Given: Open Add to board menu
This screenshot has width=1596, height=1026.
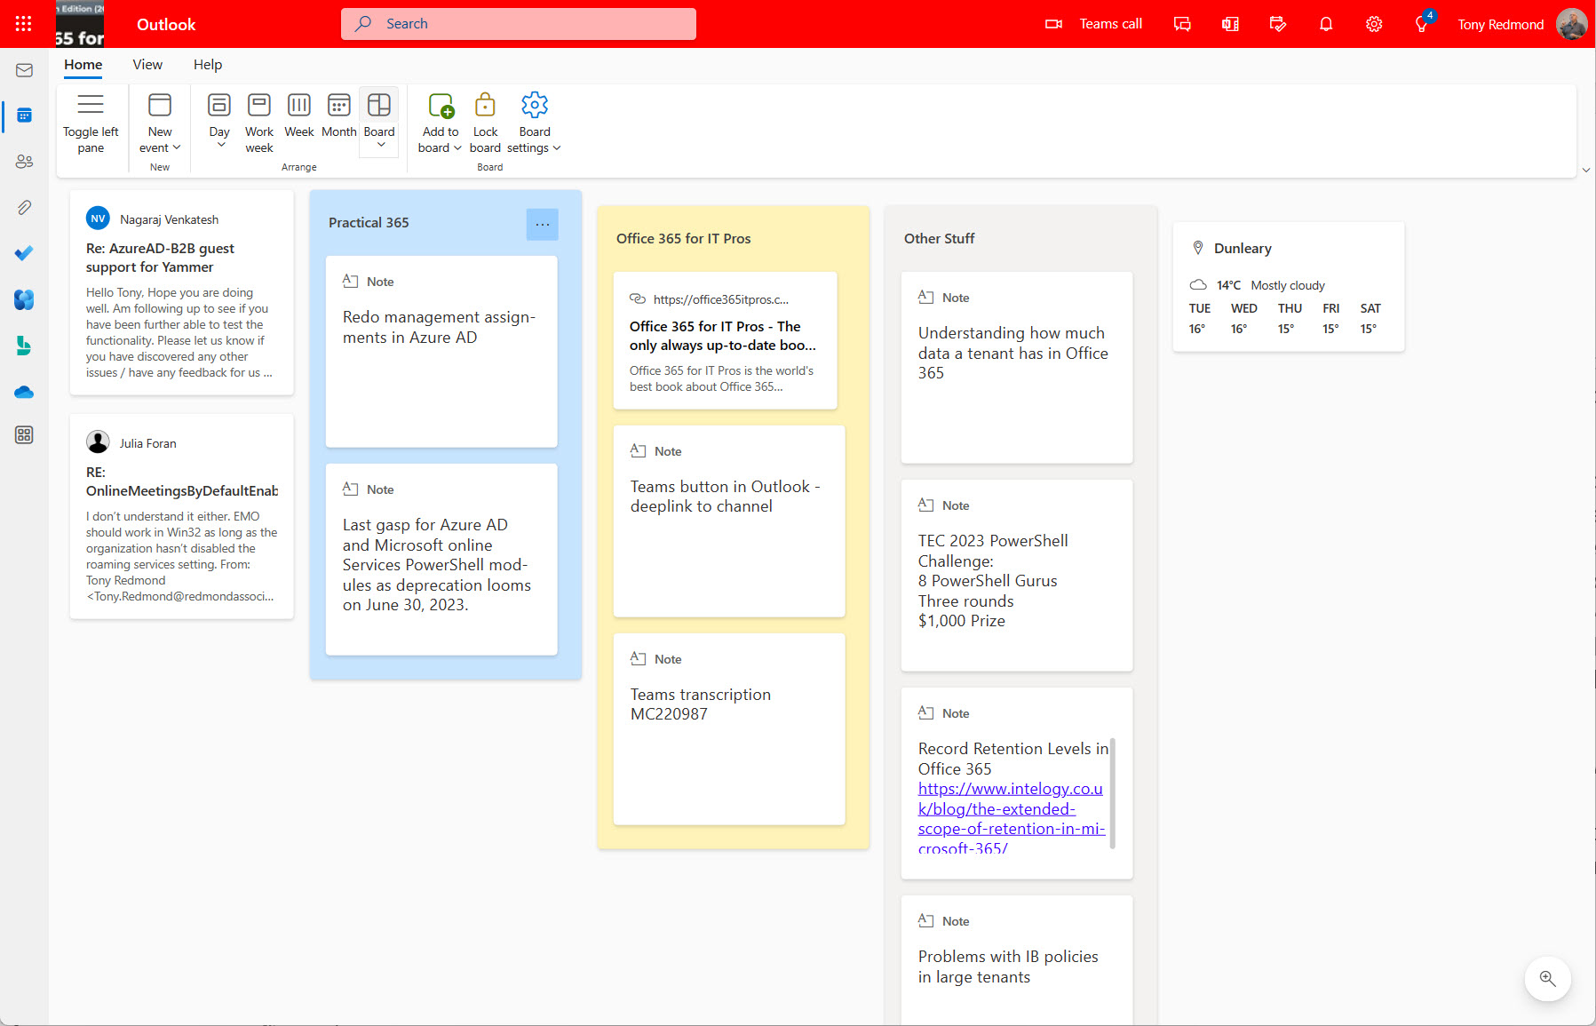Looking at the screenshot, I should point(441,123).
